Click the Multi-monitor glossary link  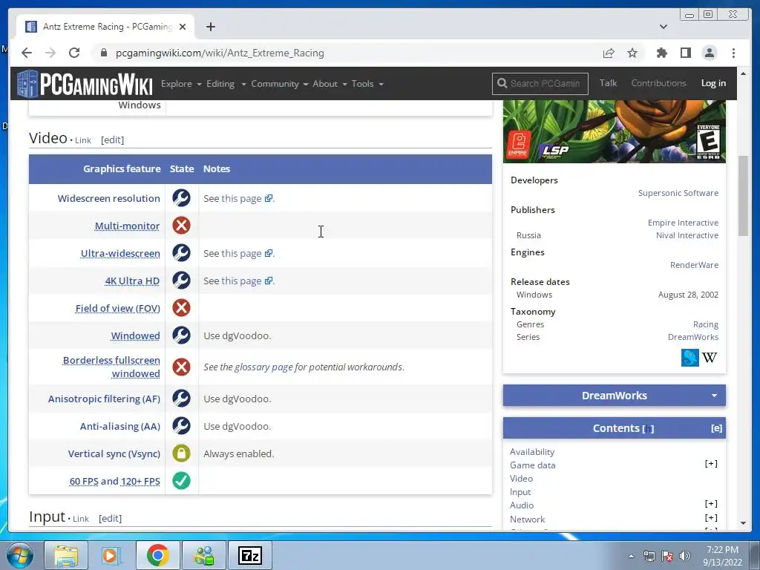[127, 226]
